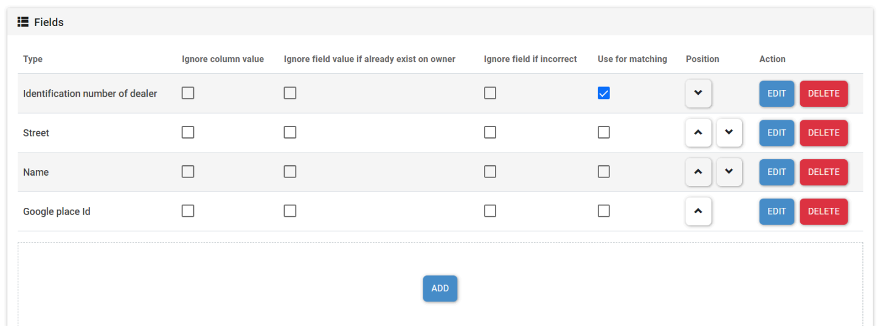Enable Use for matching for Street
The width and height of the screenshot is (883, 333).
tap(603, 132)
